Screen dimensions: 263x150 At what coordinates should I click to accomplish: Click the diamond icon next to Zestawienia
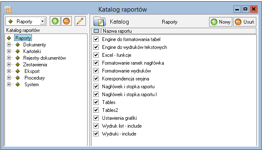17,64
